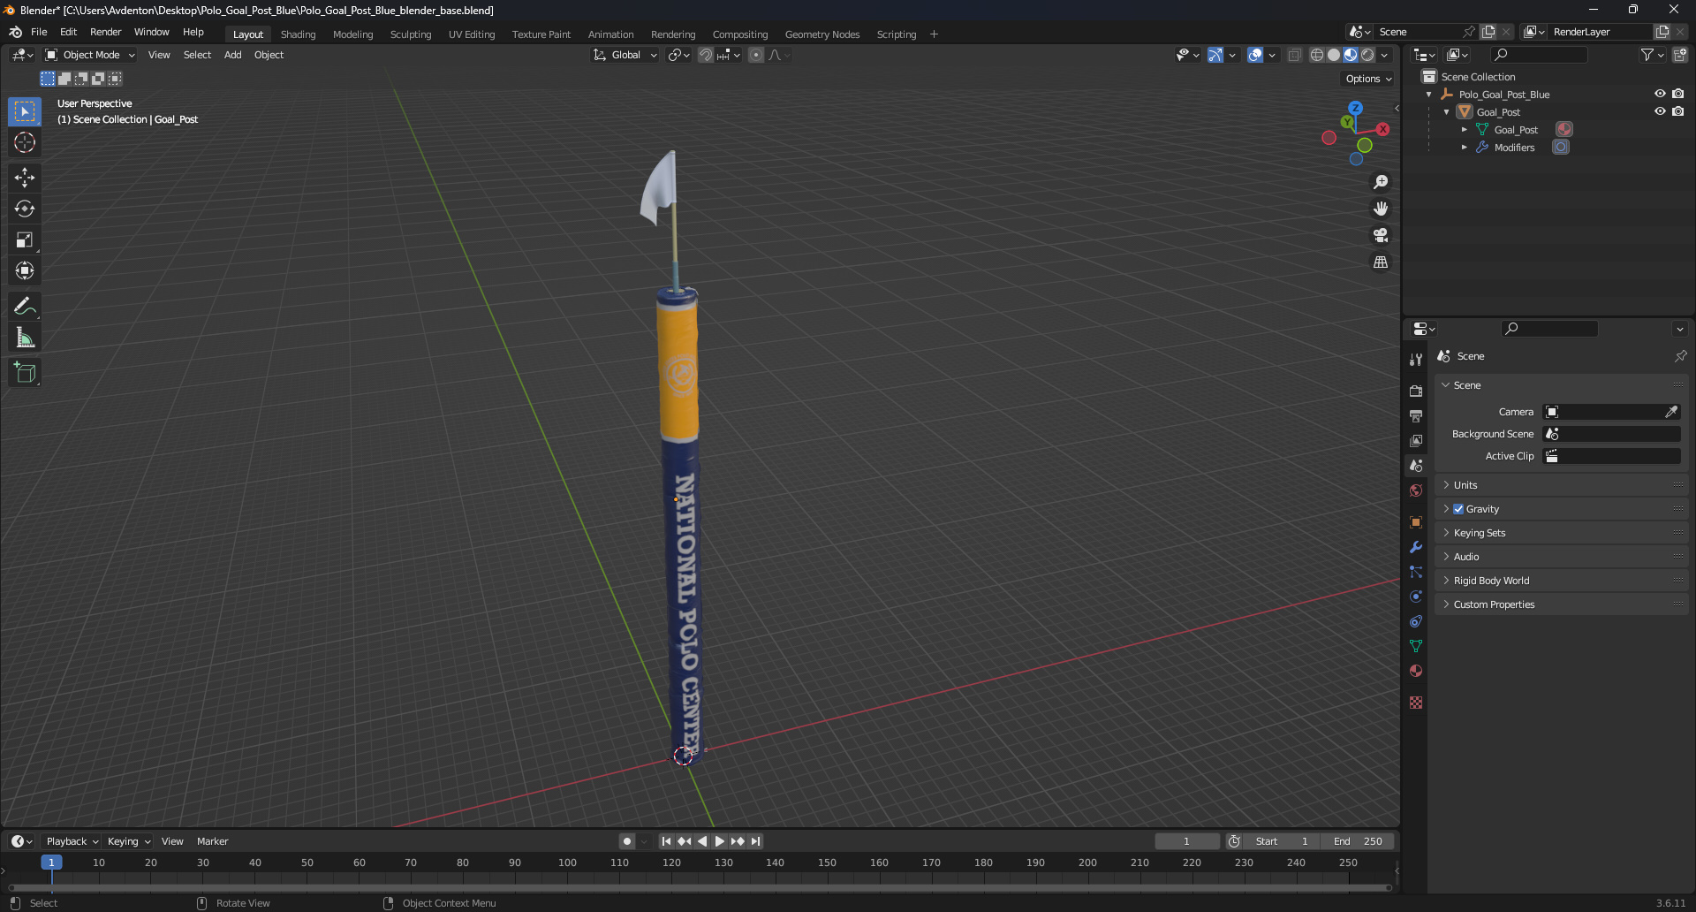Select the Move tool
This screenshot has height=912, width=1696.
point(25,178)
